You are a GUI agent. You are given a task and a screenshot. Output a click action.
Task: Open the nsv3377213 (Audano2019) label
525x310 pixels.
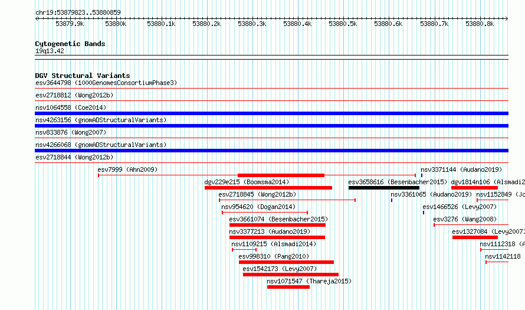coord(270,231)
